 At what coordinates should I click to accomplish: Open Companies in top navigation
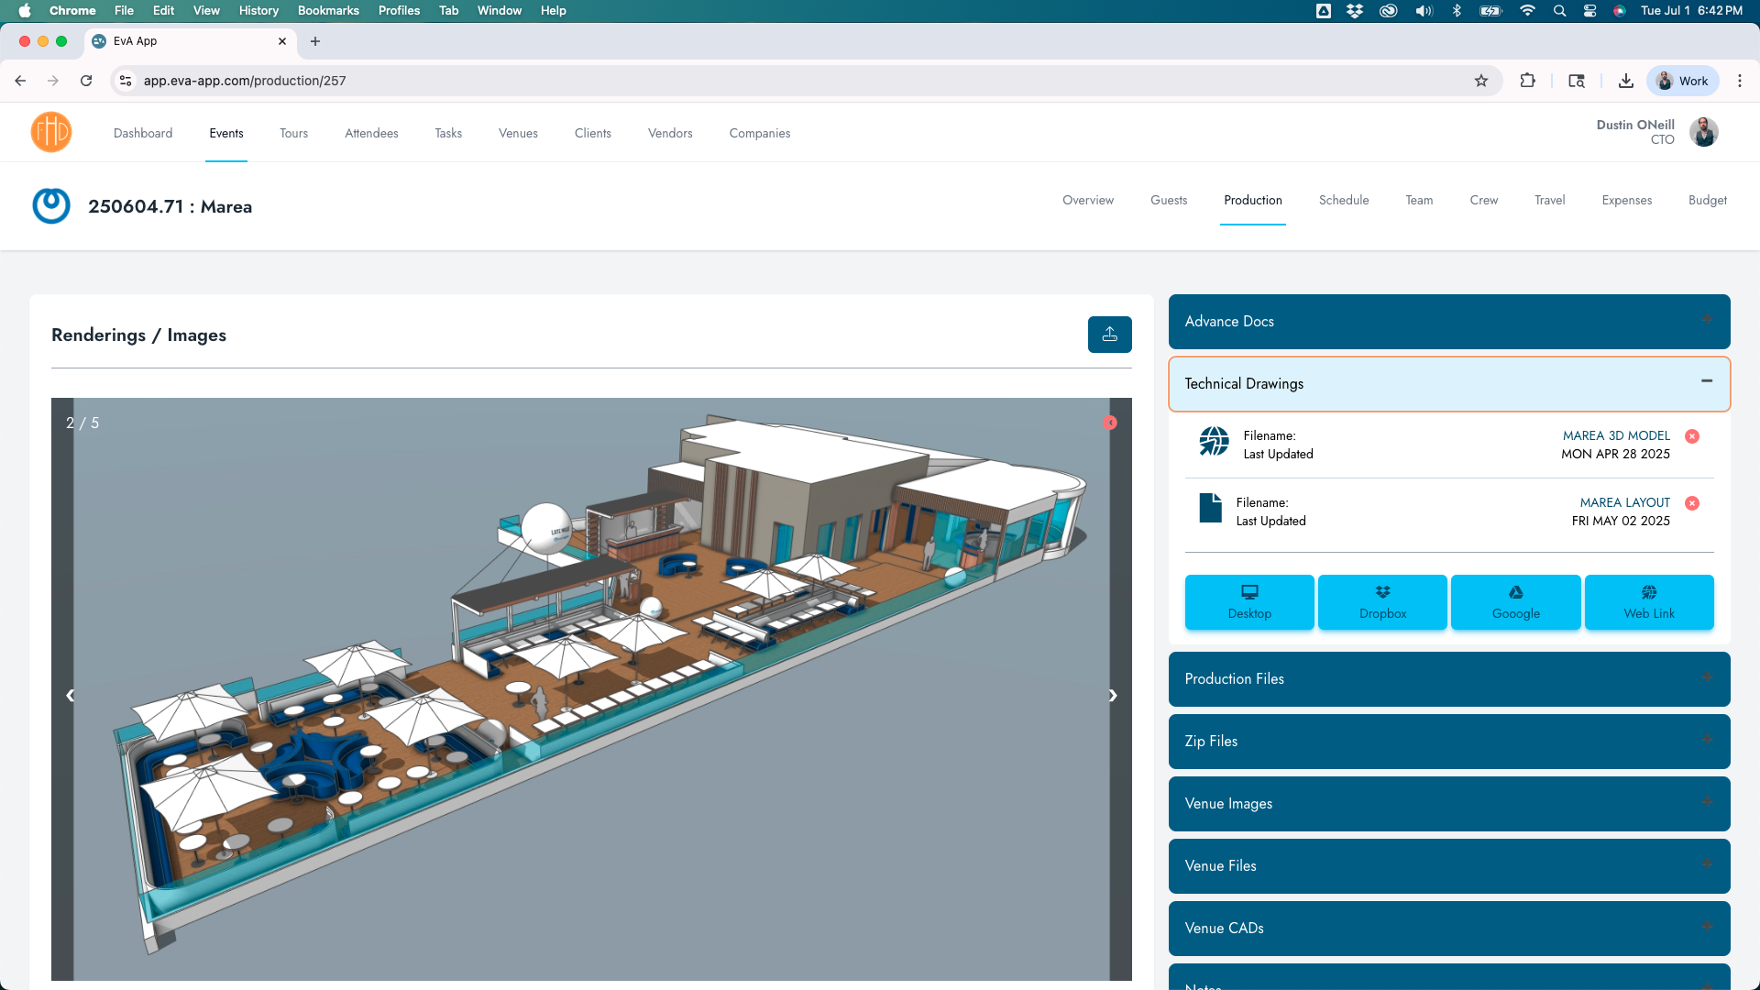click(760, 133)
